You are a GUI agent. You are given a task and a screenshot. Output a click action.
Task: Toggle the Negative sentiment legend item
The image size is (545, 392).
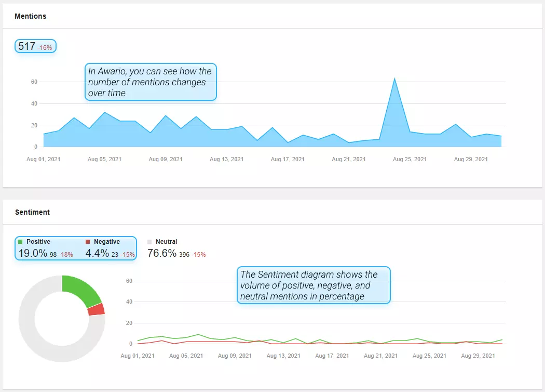[x=103, y=242]
